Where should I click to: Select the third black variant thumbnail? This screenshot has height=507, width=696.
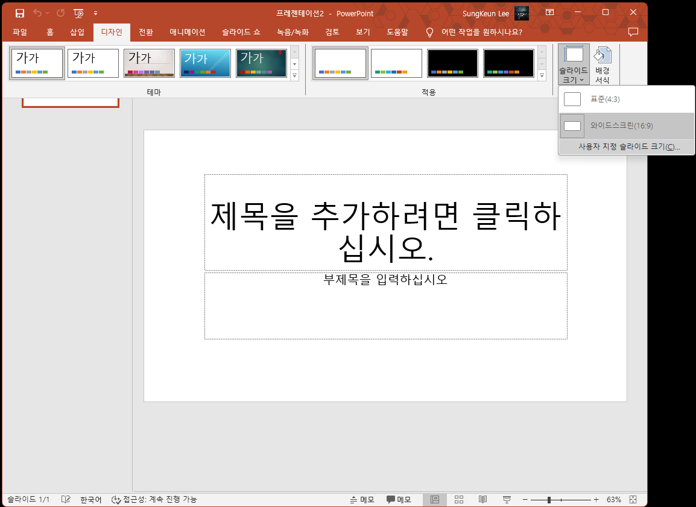tap(452, 63)
